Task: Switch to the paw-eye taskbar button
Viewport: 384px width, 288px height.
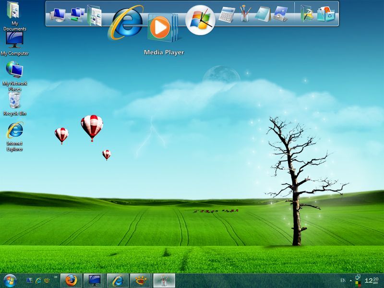Action: (141, 281)
